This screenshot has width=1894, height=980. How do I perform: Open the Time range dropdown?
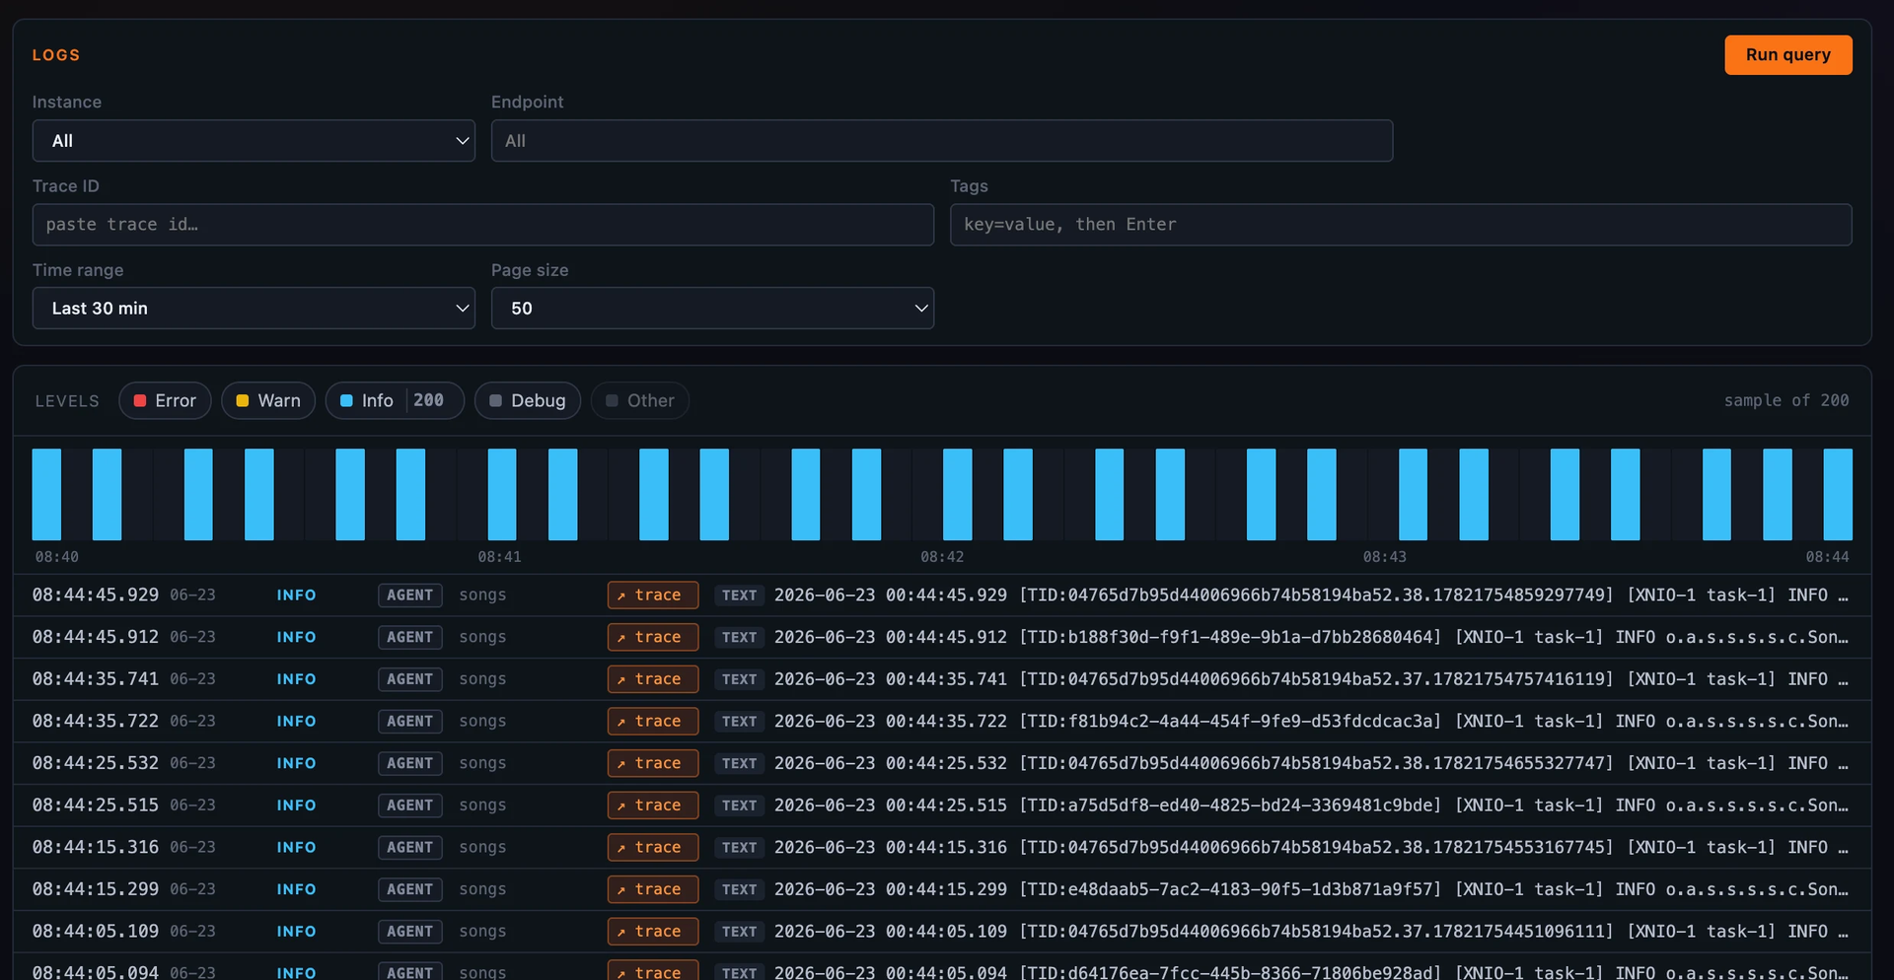tap(254, 309)
